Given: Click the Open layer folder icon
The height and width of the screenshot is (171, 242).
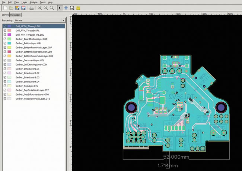Looking at the screenshot, I should tap(11, 8).
